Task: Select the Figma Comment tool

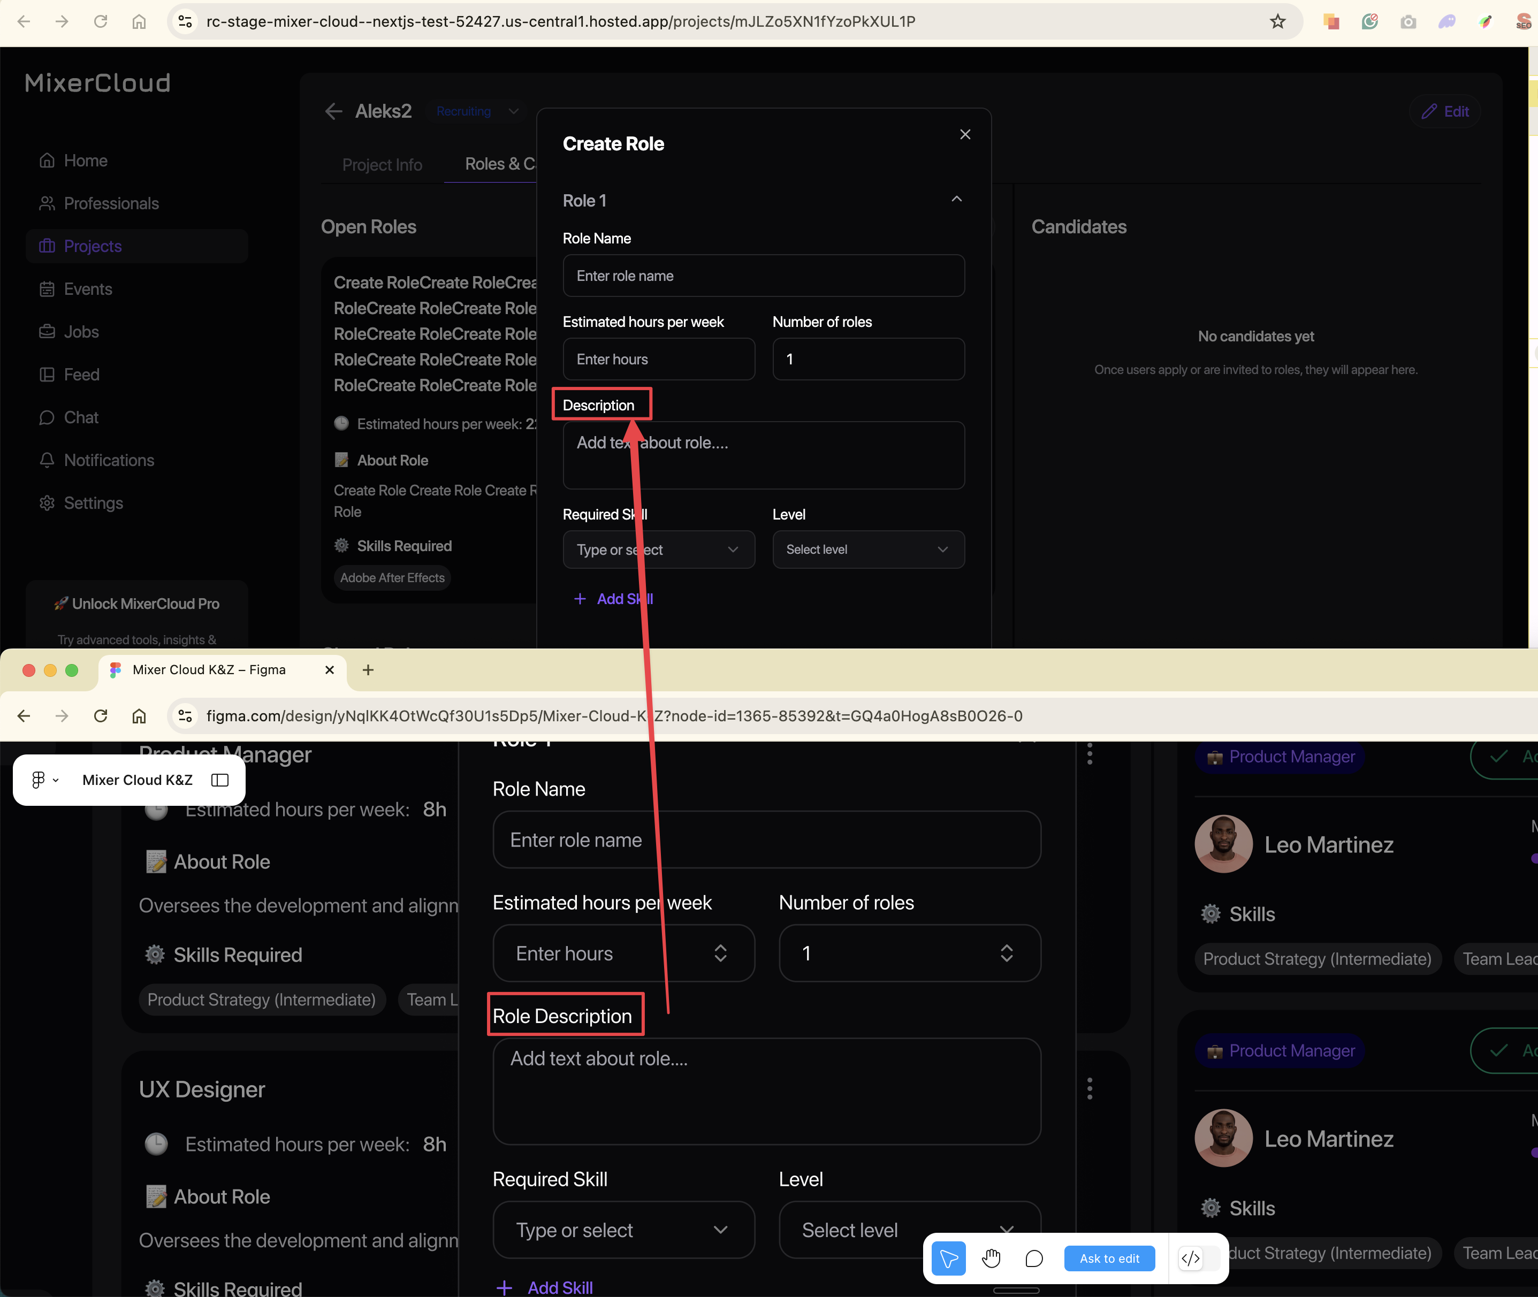Action: click(1034, 1258)
